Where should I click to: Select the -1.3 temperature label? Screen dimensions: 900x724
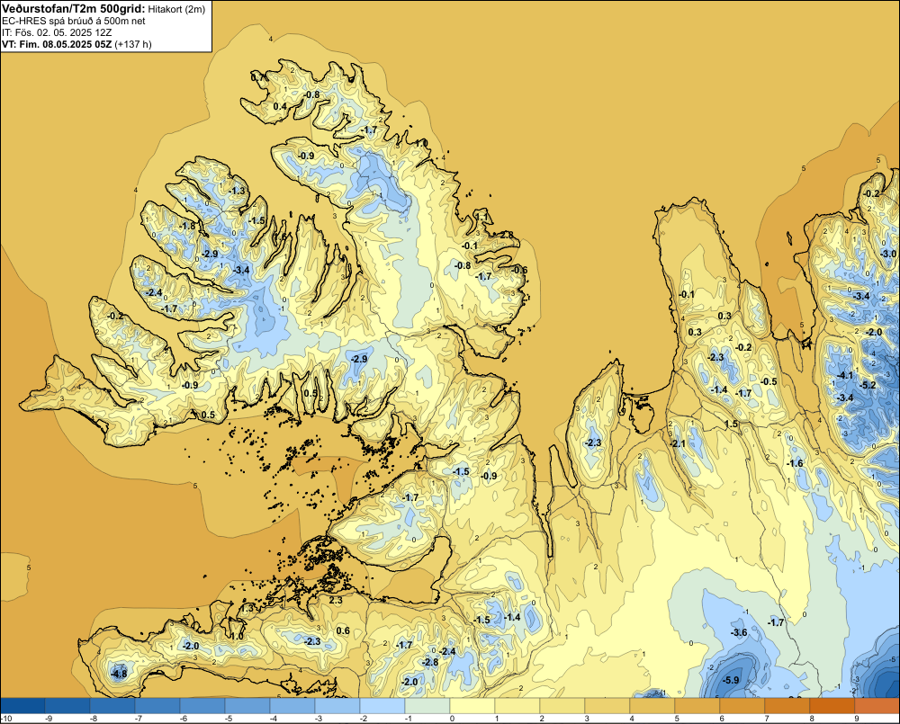click(x=237, y=191)
